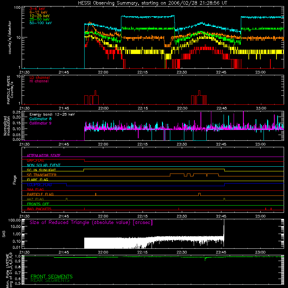
Task: Click the Normalized modulation axis title
Action: point(7,126)
